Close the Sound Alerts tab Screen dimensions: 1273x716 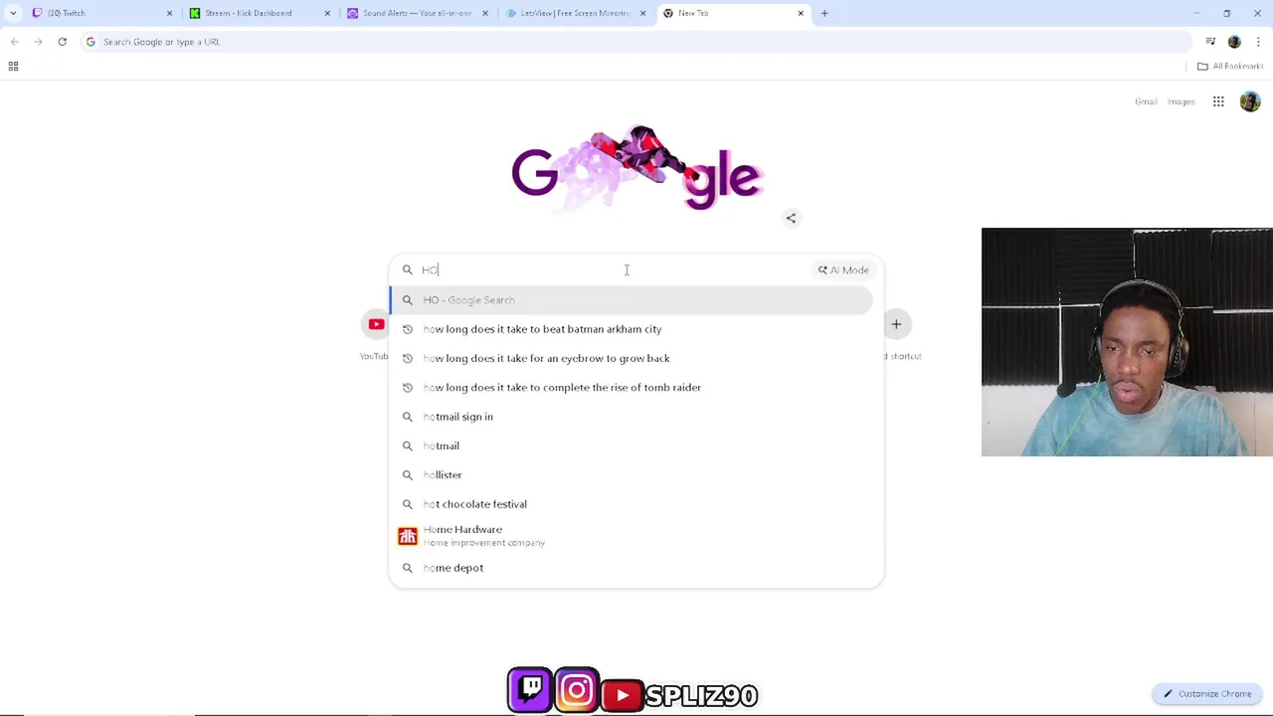point(485,13)
